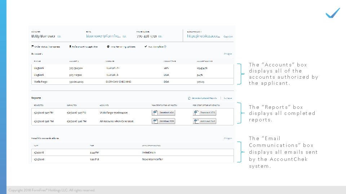Collapse the Accounts section
This screenshot has height=194, width=346.
coord(228,54)
